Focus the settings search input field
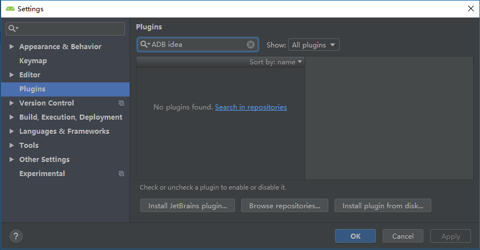Viewport: 480px width, 250px height. 71,28
